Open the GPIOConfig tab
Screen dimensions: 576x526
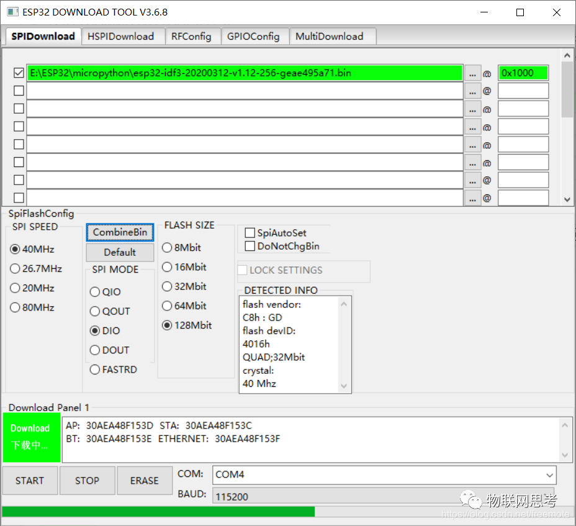254,37
